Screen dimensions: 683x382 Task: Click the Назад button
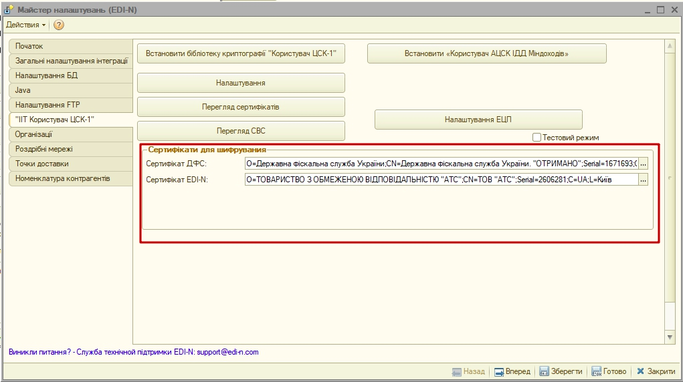coord(469,371)
